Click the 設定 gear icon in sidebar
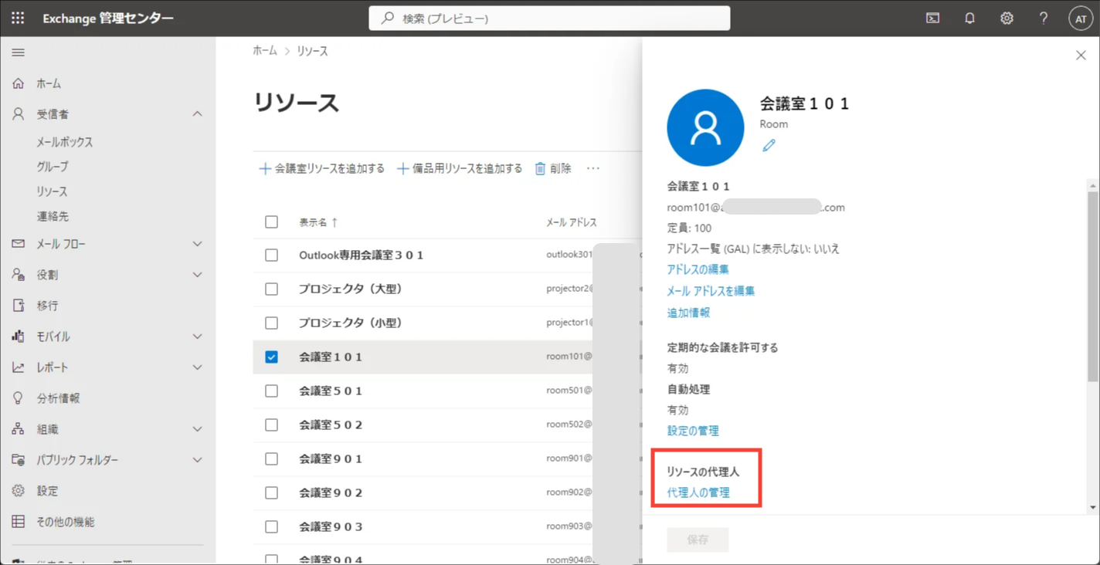Screen dimensions: 1100x565 pos(19,491)
